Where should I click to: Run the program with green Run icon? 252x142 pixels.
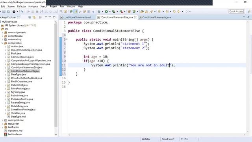click(x=106, y=11)
